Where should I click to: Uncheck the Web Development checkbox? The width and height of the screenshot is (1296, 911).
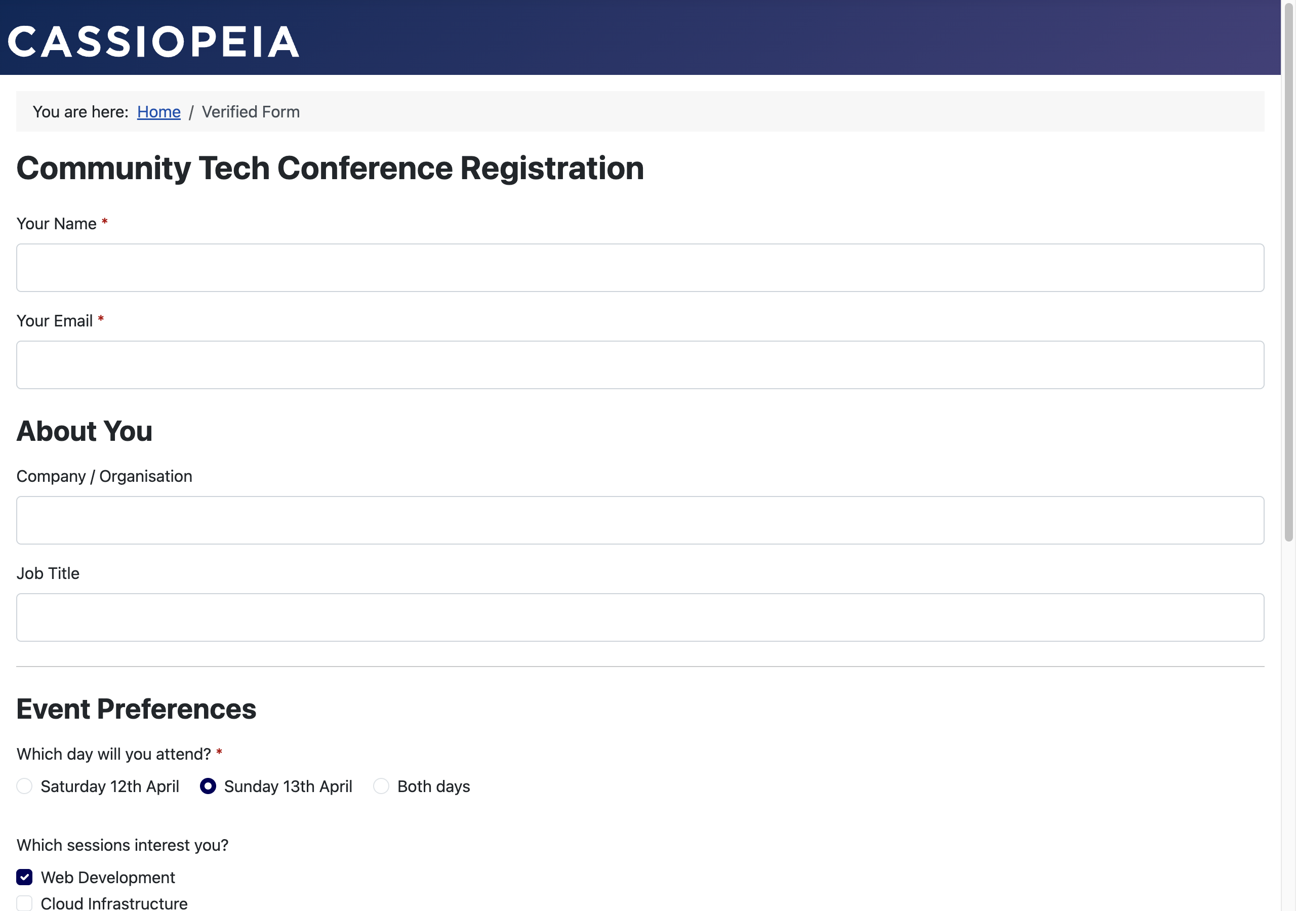24,877
